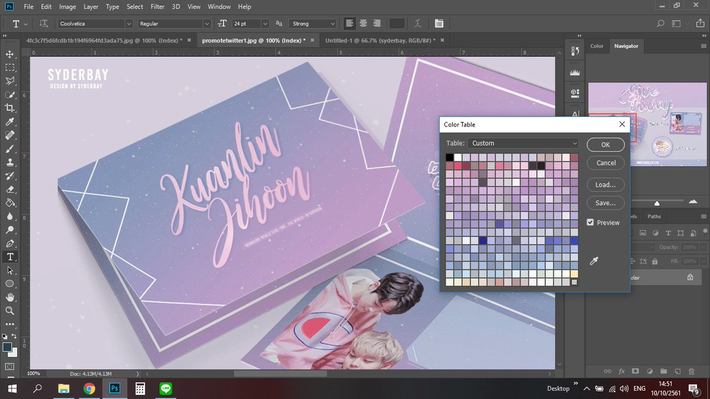Screen dimensions: 710x399
Task: Select the Rectangular Marquee tool
Action: [9, 68]
